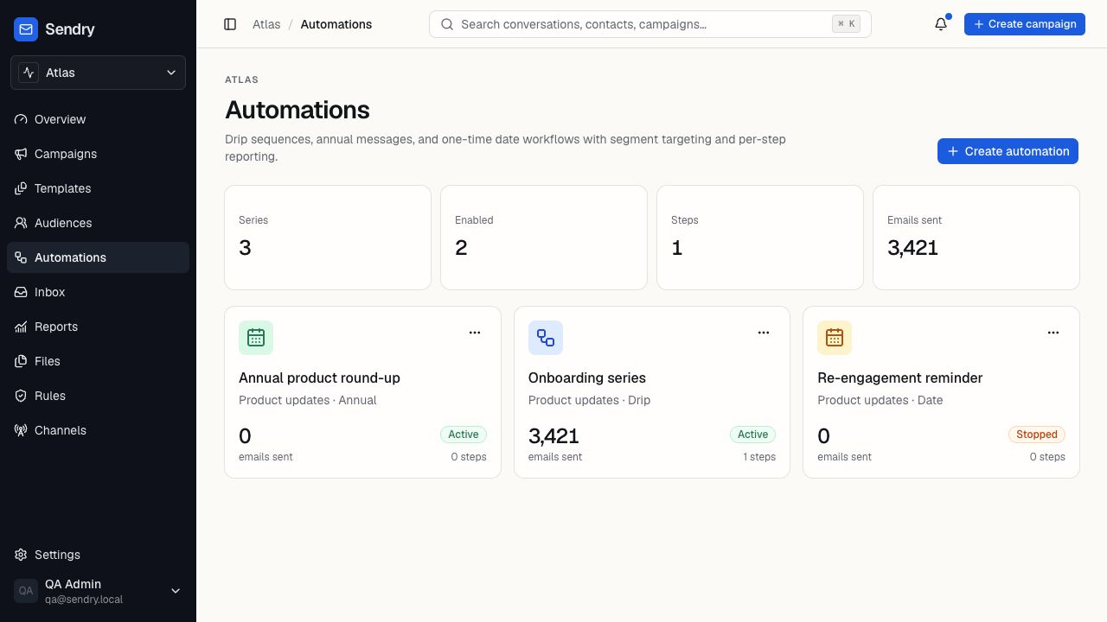
Task: Open the Atlas workspace dropdown
Action: (x=98, y=73)
